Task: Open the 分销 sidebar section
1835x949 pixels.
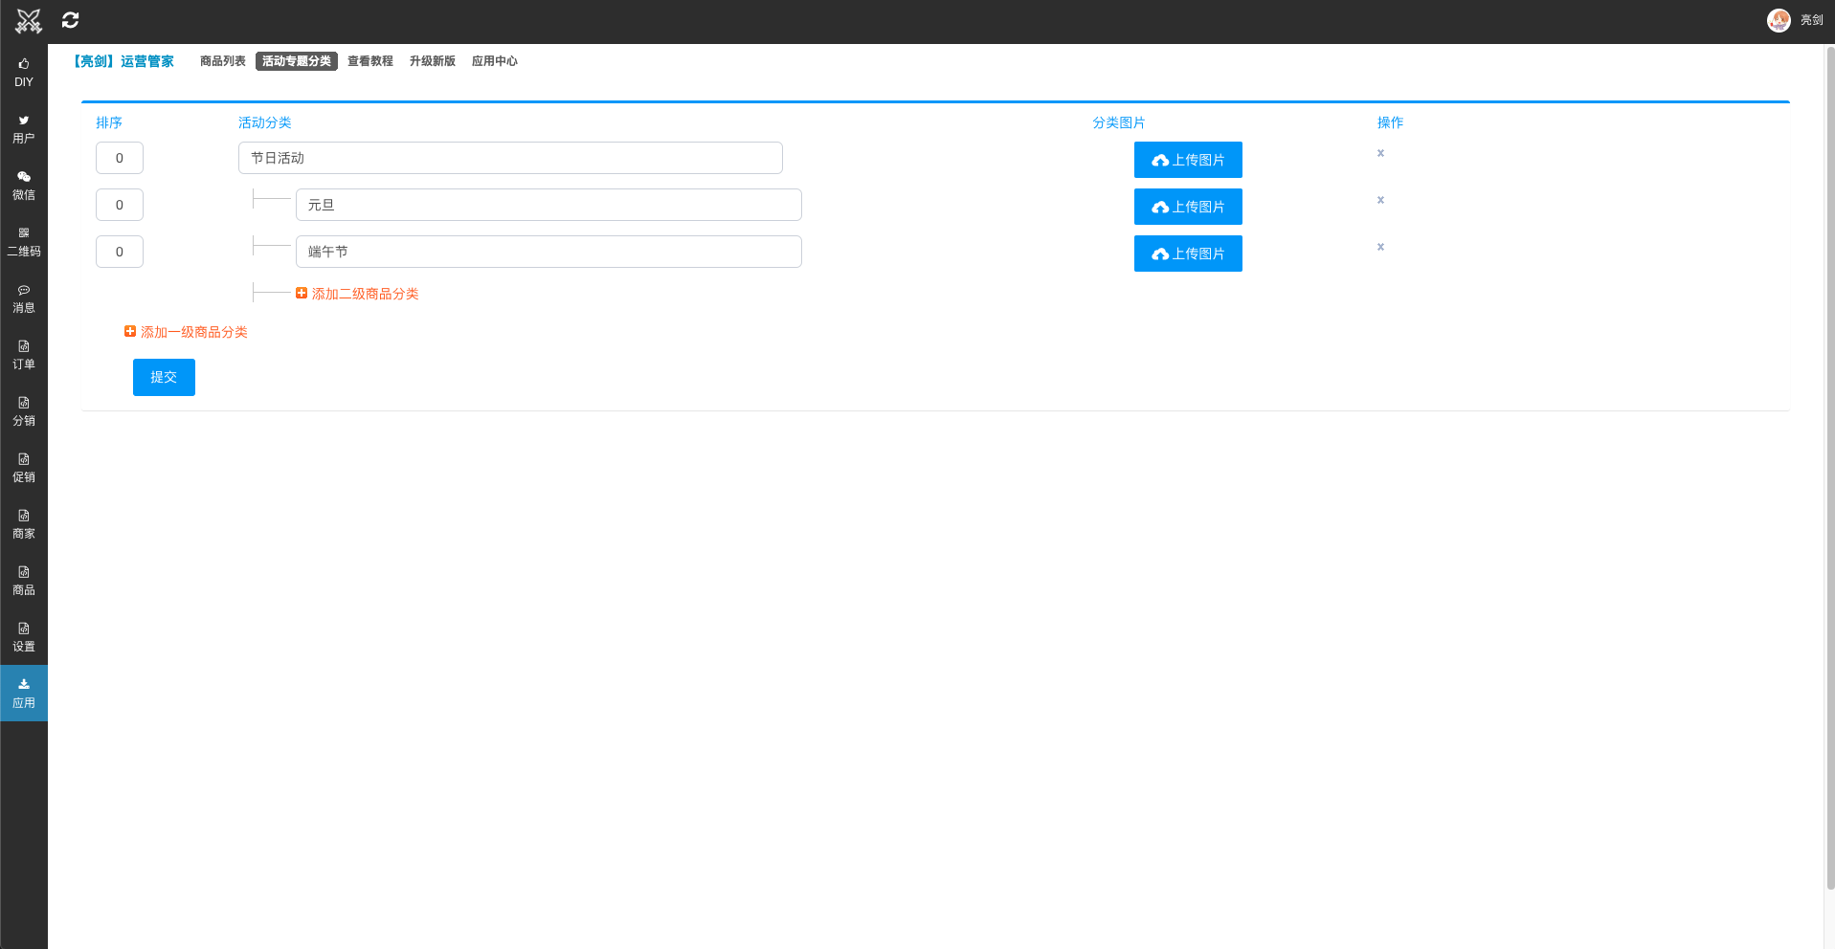Action: (24, 411)
